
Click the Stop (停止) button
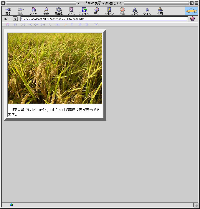122,10
